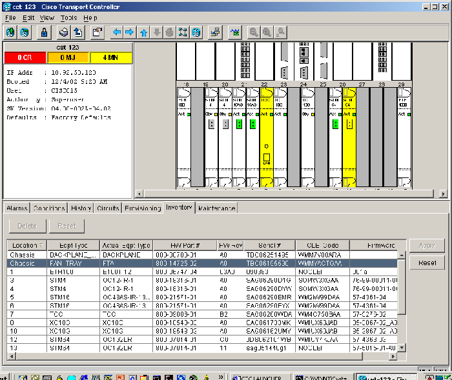
Task: Switch to the History tab
Action: (81, 208)
